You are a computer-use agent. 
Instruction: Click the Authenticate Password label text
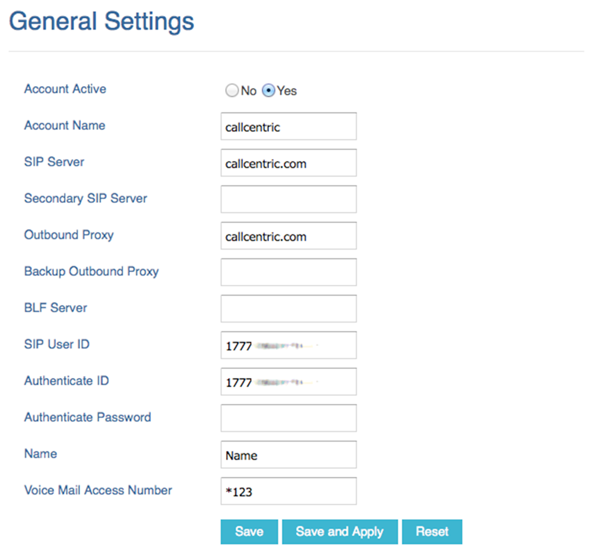[88, 417]
